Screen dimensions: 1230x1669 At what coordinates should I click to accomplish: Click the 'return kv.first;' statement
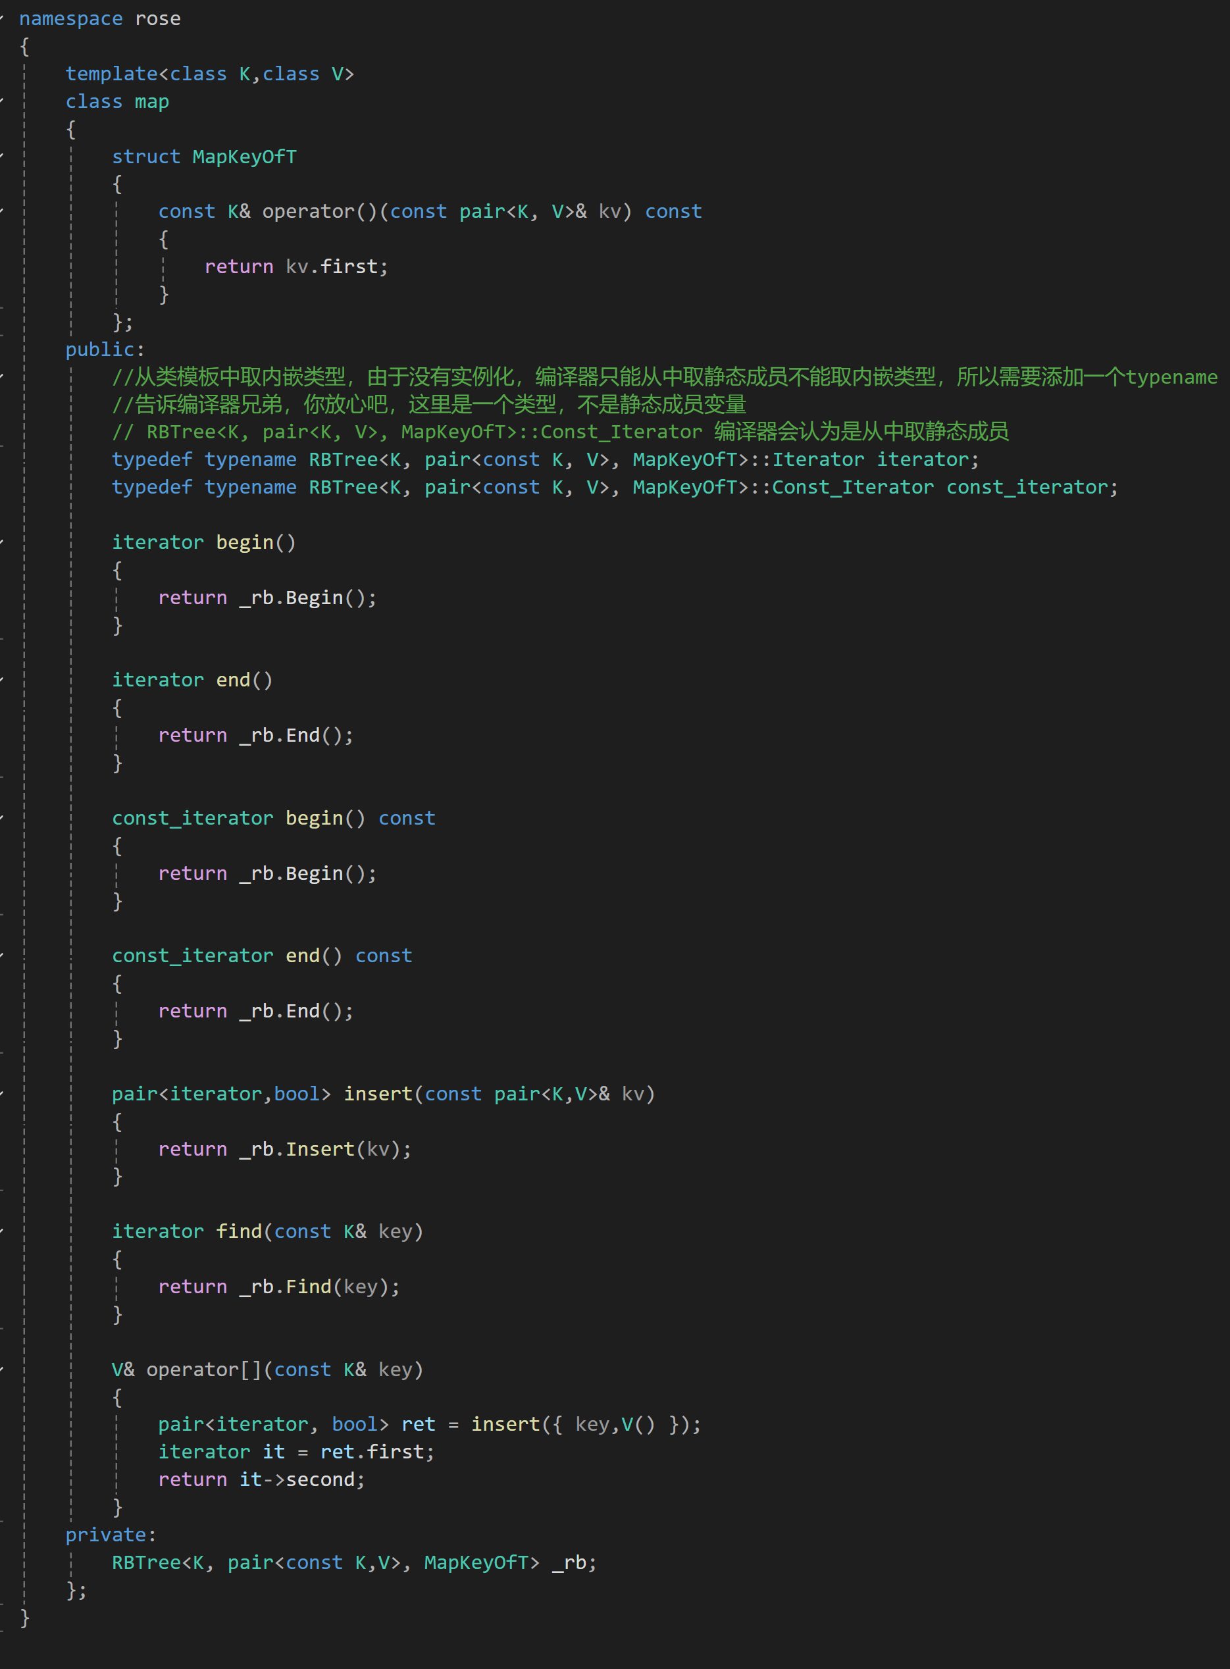point(296,267)
